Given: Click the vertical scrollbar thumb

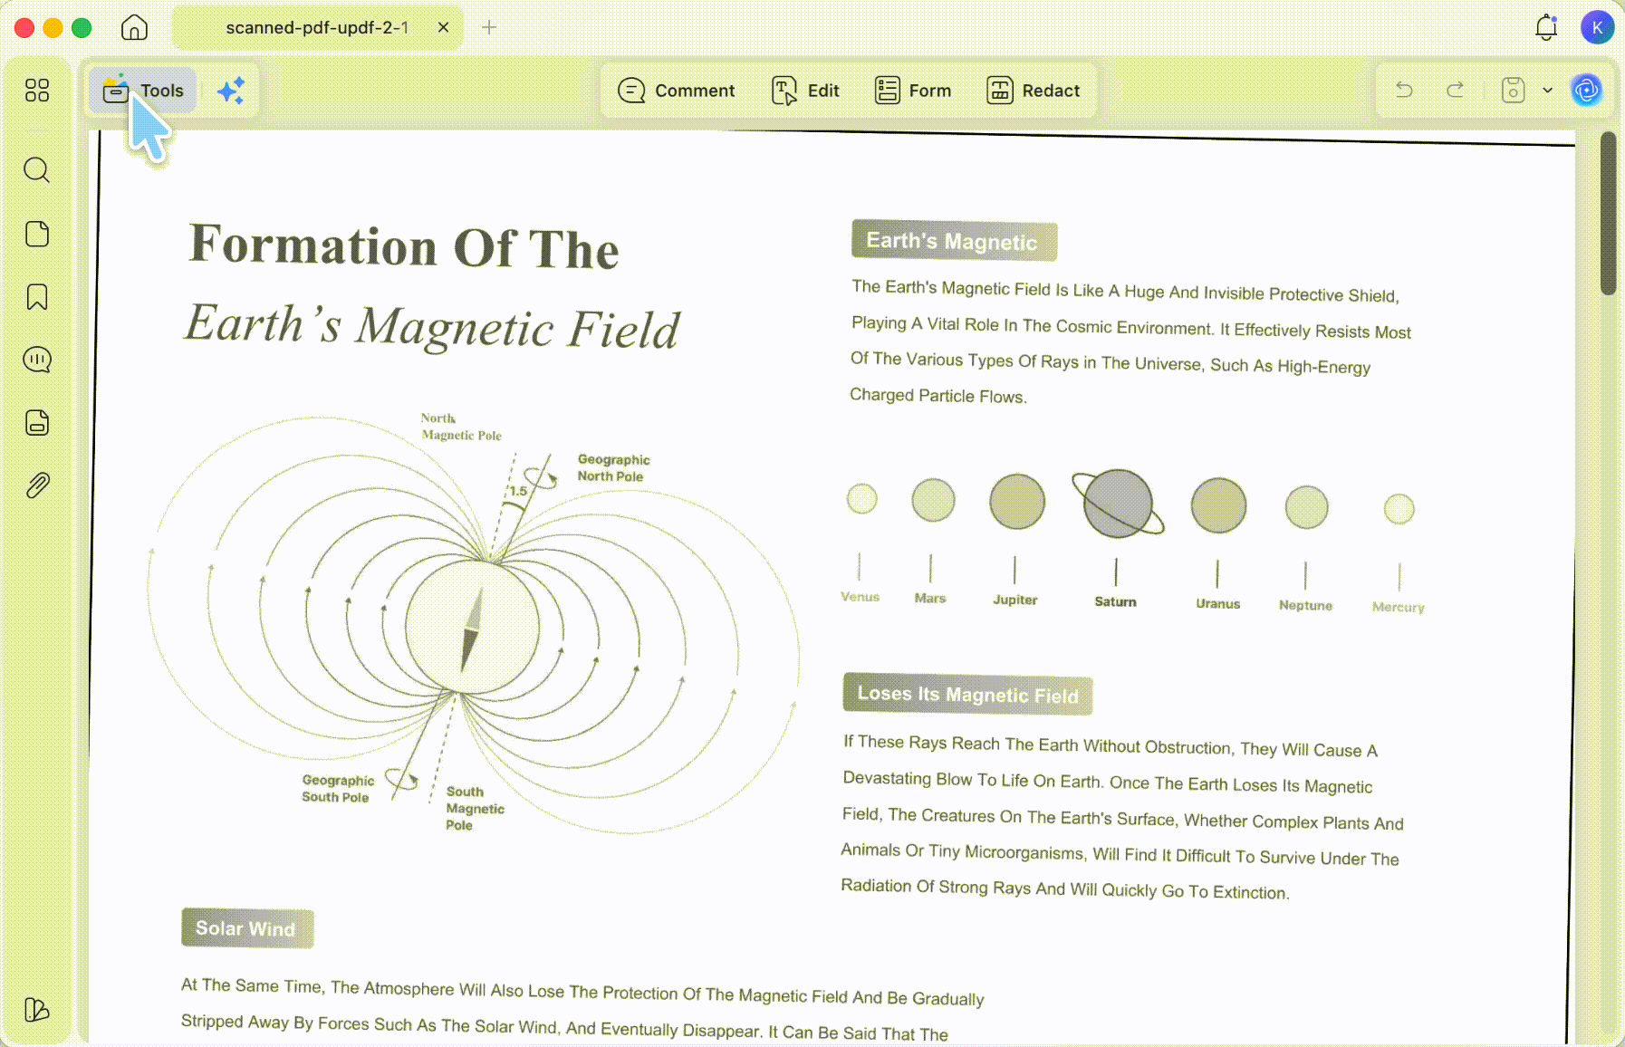Looking at the screenshot, I should click(x=1608, y=213).
